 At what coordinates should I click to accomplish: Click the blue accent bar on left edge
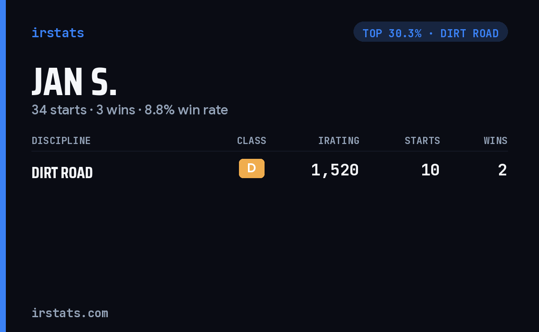click(x=3, y=166)
